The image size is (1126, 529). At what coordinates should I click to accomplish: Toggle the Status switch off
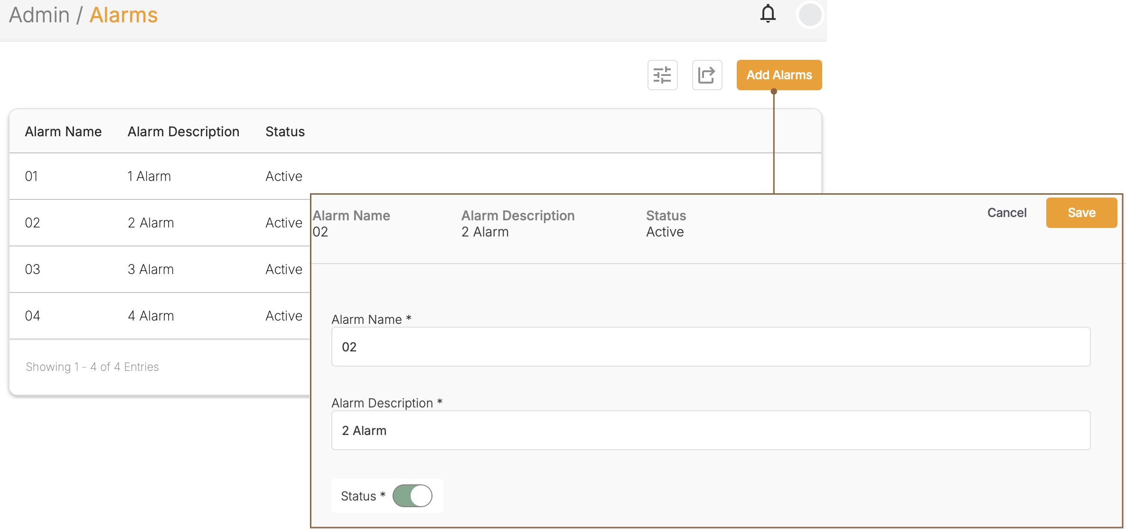[x=412, y=496]
